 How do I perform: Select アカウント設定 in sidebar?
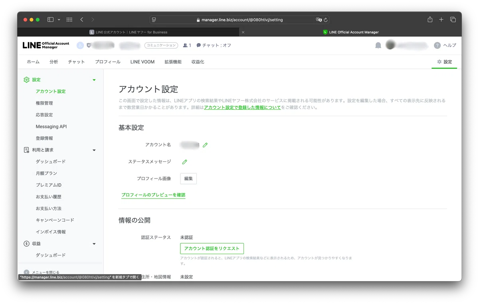(x=51, y=91)
